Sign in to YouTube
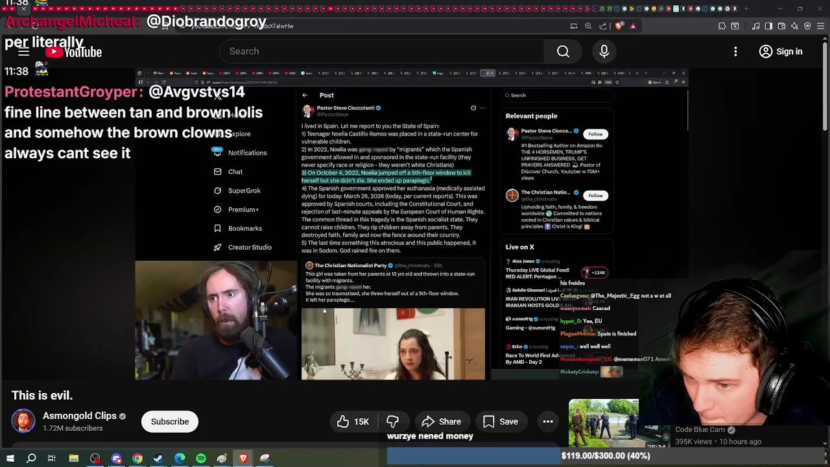 pos(781,51)
